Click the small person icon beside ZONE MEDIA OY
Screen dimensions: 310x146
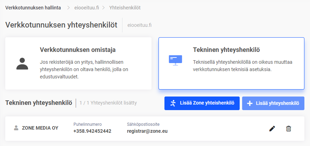point(16,128)
